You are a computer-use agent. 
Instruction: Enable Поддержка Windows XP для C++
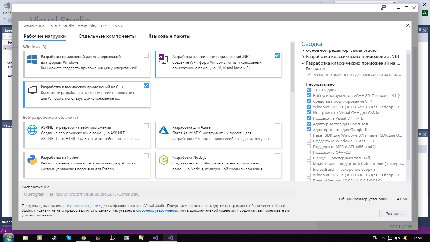[308, 141]
